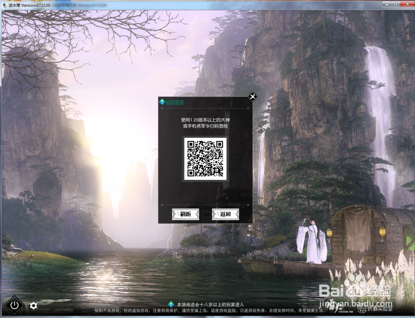This screenshot has width=415, height=318.
Task: Click the power quit icon
Action: 14,306
